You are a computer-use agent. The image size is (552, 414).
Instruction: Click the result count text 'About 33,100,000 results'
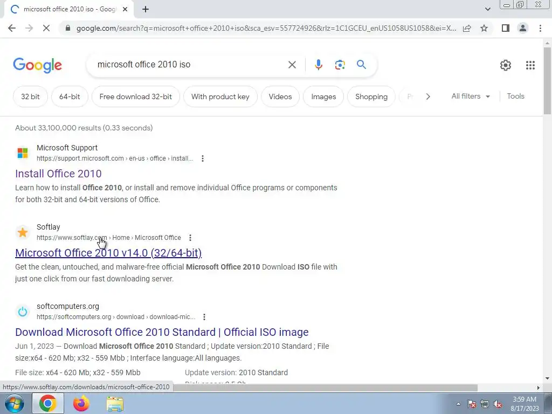[58, 128]
